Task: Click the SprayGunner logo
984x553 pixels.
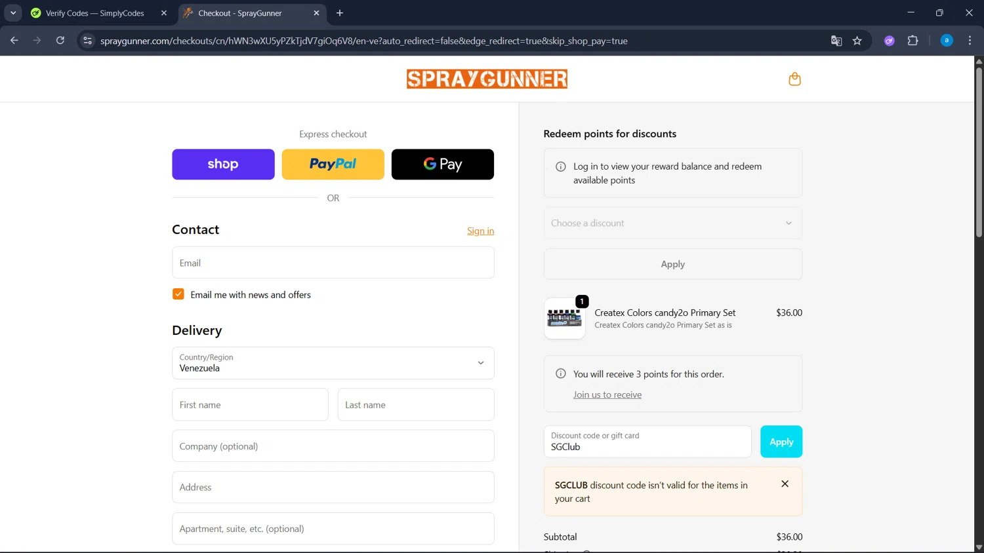Action: click(487, 79)
